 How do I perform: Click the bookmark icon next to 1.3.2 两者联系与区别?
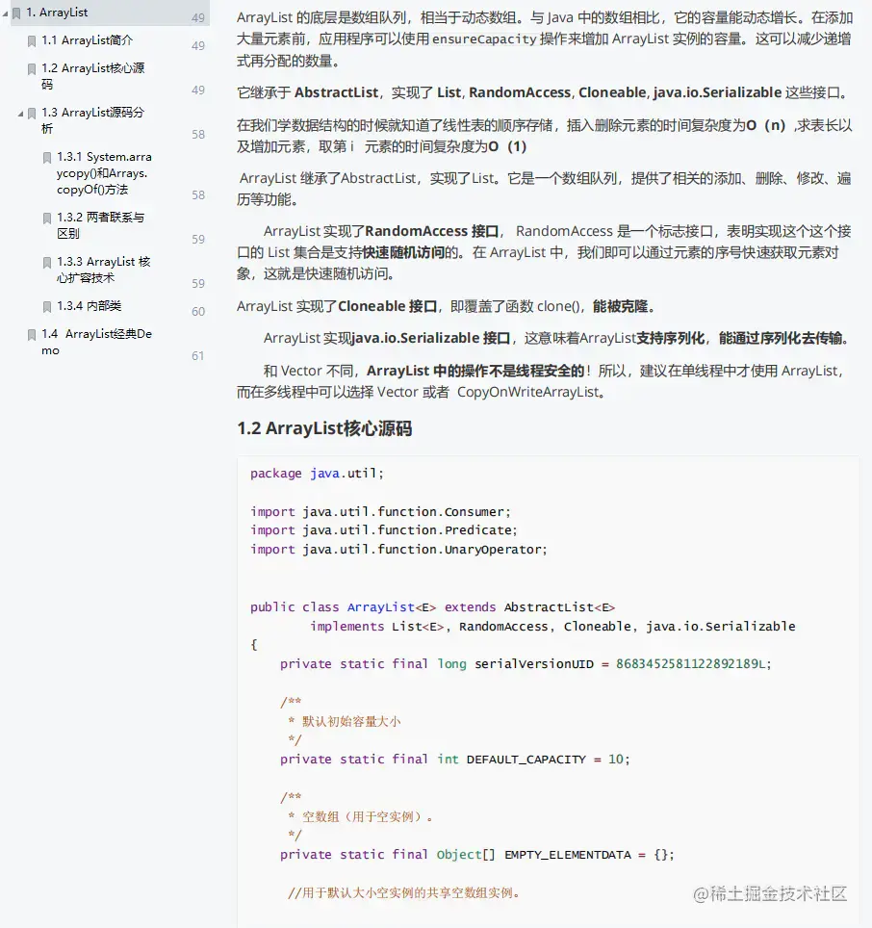coord(48,218)
